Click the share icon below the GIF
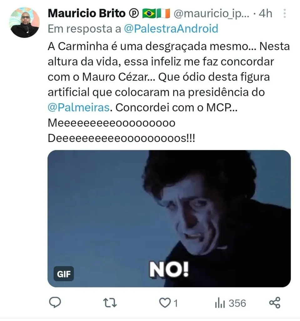The height and width of the screenshot is (321, 300). (275, 303)
